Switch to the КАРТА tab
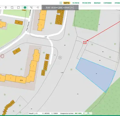This screenshot has width=120, height=116. (67, 3)
